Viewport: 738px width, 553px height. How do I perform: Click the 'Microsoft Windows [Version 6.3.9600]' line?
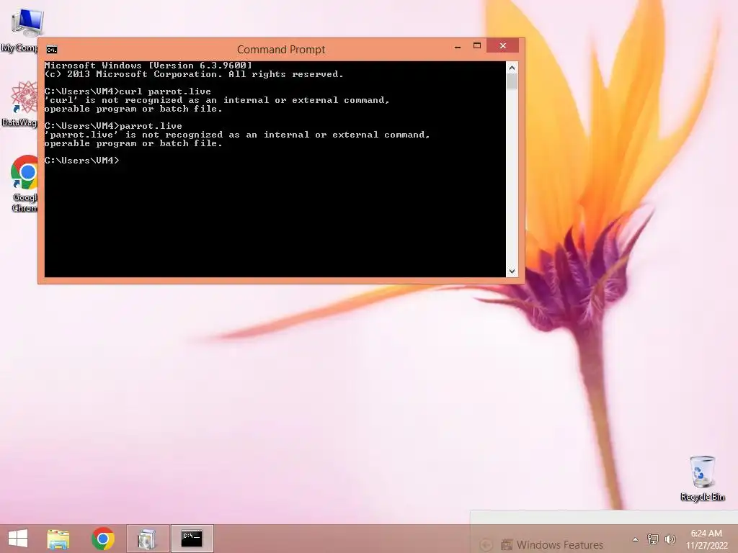pos(148,66)
